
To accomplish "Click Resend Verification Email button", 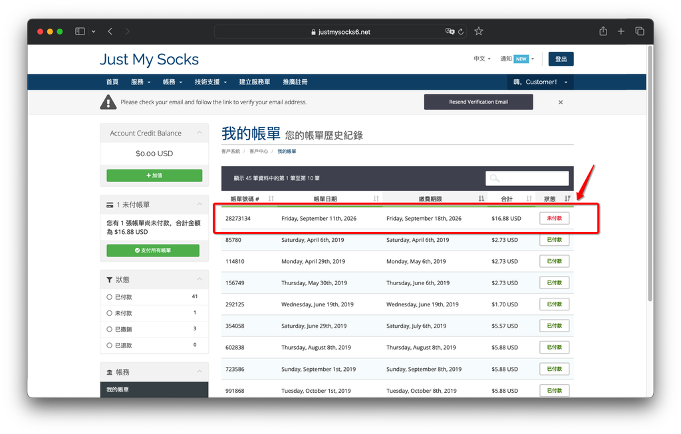I will tap(478, 102).
